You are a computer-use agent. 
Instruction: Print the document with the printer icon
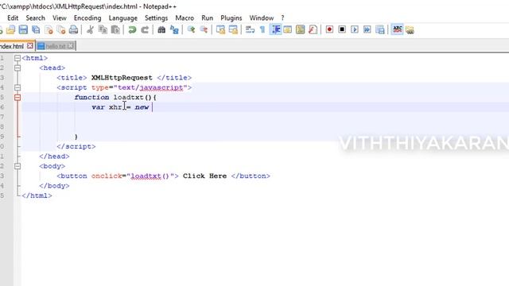click(74, 30)
